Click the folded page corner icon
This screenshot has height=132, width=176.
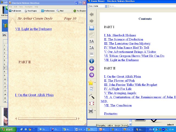[82, 20]
